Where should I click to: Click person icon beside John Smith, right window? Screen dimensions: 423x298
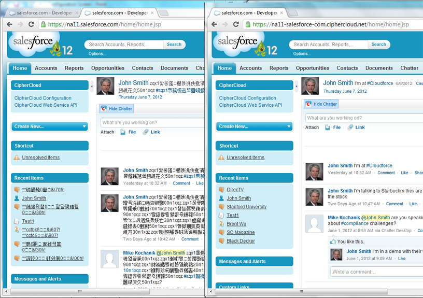(221, 198)
